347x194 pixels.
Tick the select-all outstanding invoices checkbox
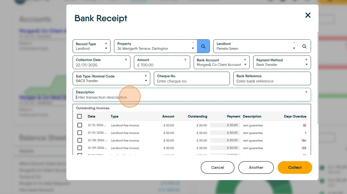click(79, 116)
